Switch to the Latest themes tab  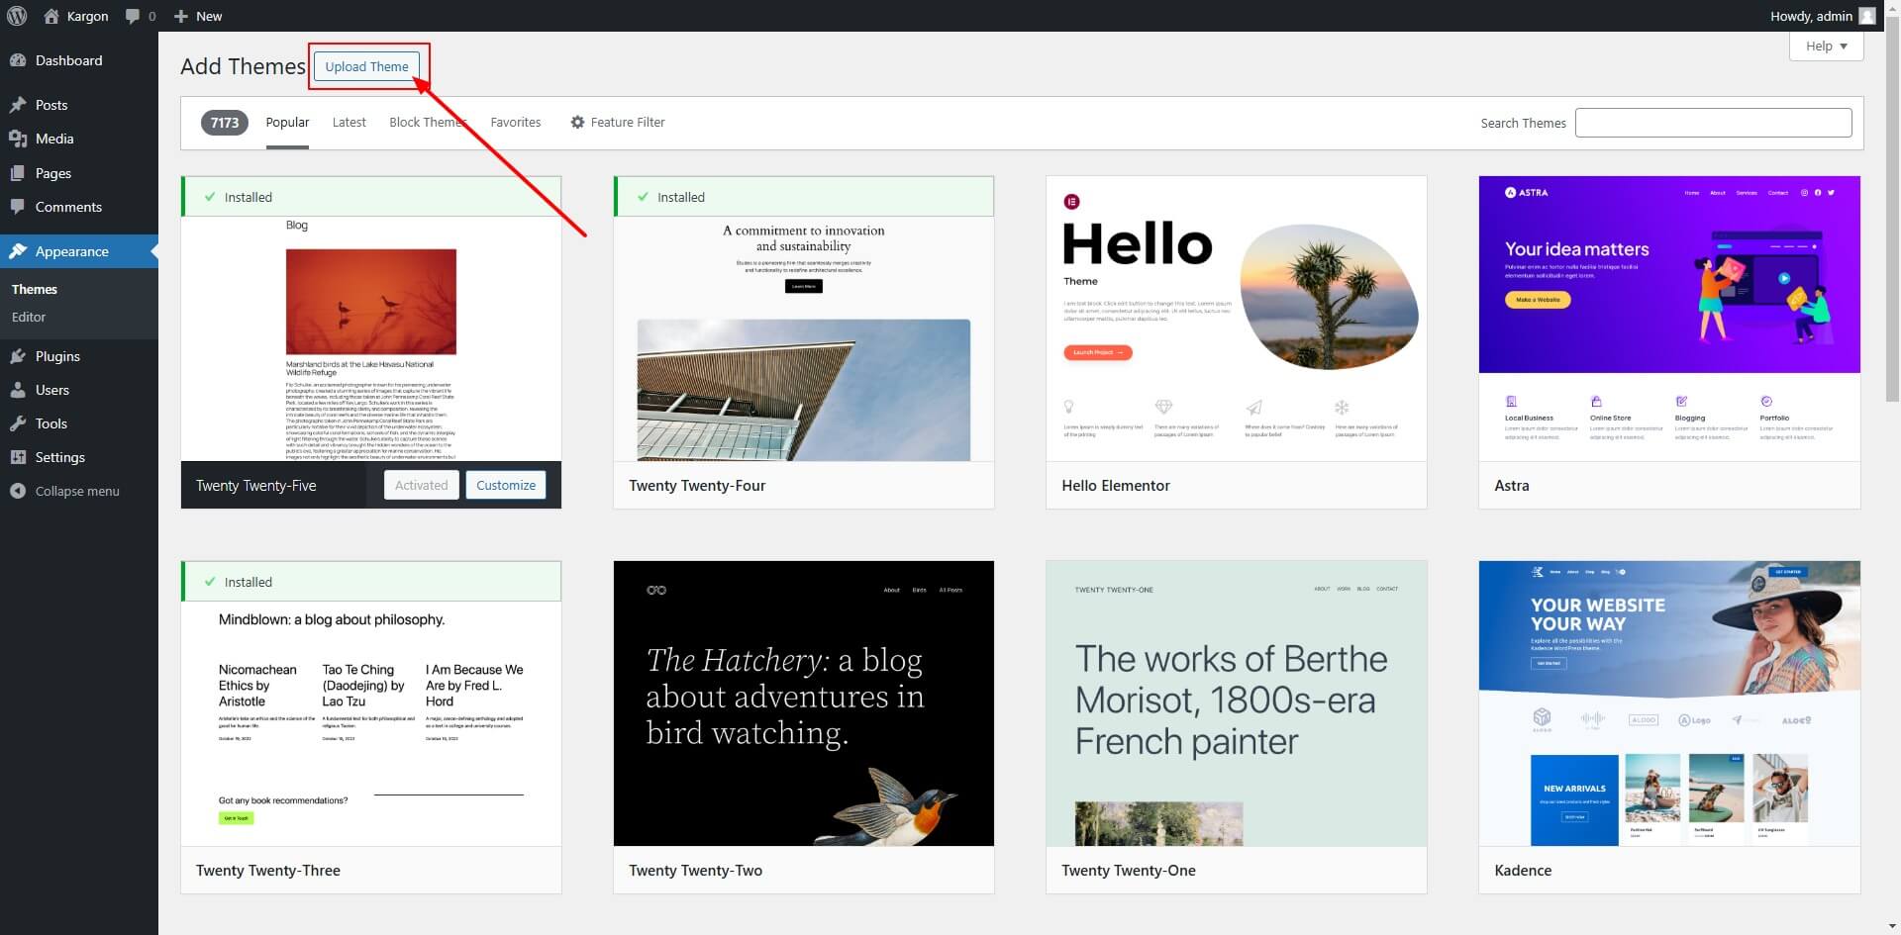coord(349,122)
